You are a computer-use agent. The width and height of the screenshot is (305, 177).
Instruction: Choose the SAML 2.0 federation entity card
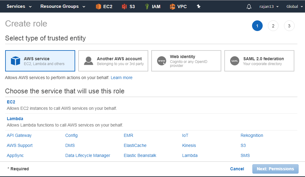tap(259, 61)
